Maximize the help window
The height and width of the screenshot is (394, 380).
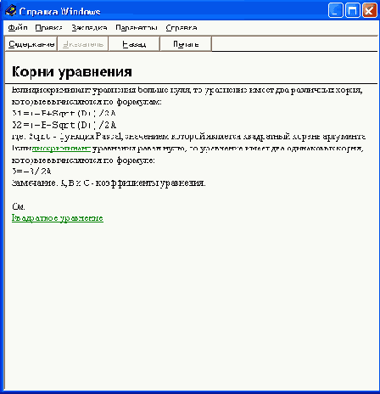point(353,11)
